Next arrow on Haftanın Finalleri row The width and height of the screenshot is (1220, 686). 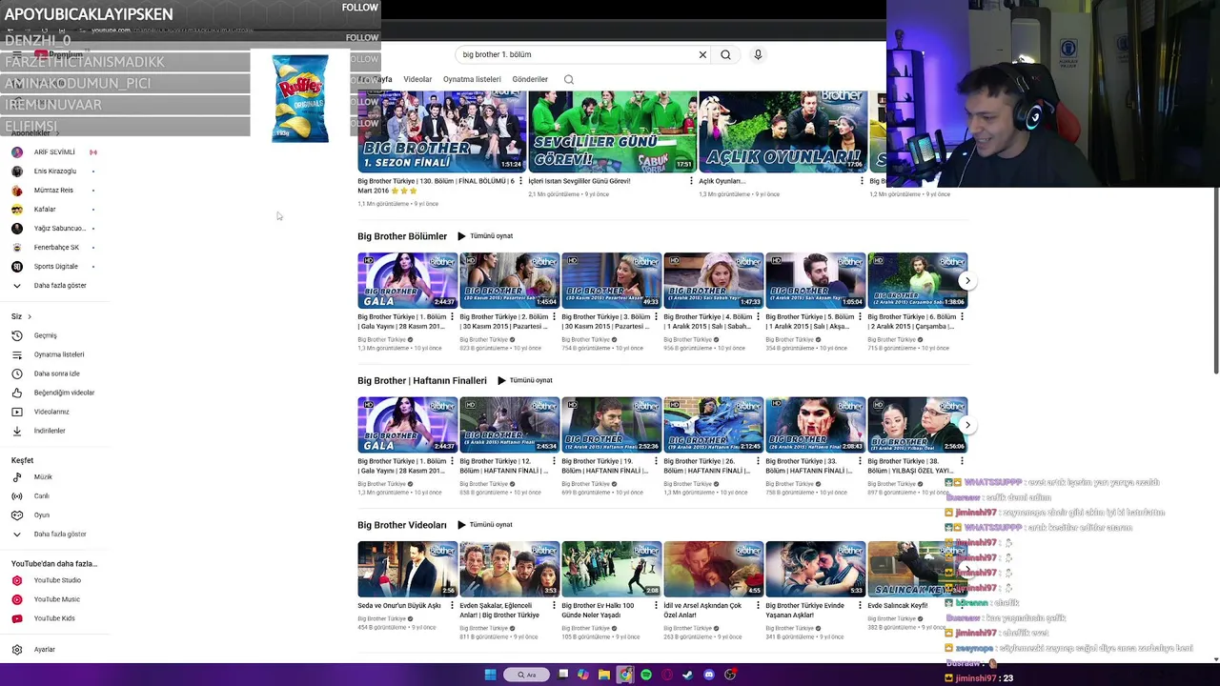tap(967, 425)
